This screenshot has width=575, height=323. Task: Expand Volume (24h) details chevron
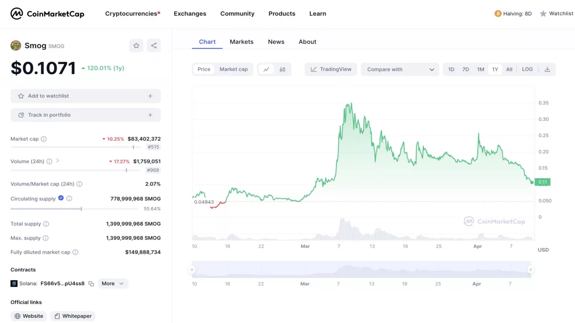coord(57,161)
